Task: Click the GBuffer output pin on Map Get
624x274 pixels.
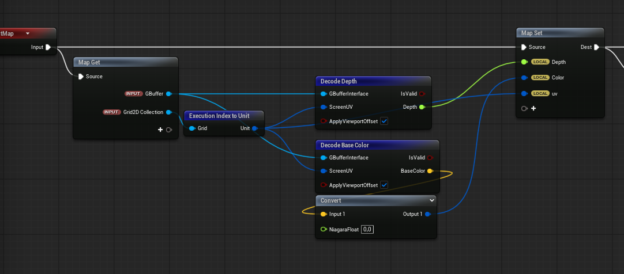Action: point(168,94)
